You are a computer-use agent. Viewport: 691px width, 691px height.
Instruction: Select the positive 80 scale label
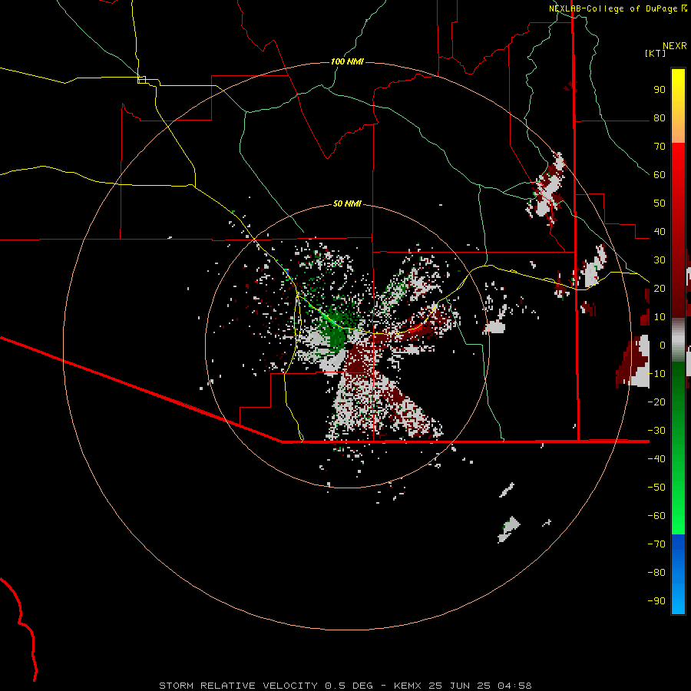tap(660, 117)
